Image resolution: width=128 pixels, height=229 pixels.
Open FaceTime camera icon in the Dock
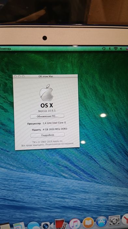[48, 225]
